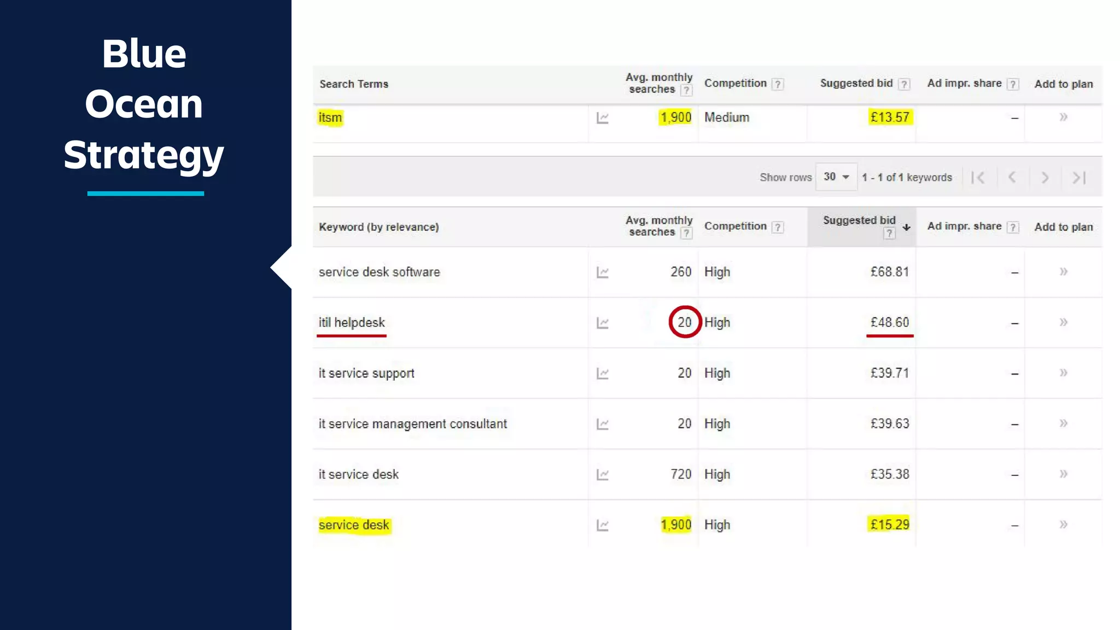Click help icon beside top Competition header
The width and height of the screenshot is (1120, 630).
coord(777,84)
